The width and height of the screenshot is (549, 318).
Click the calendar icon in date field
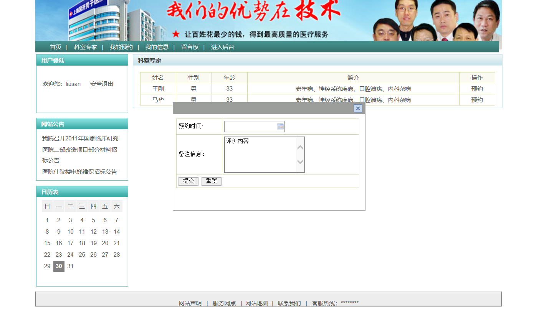pyautogui.click(x=280, y=127)
